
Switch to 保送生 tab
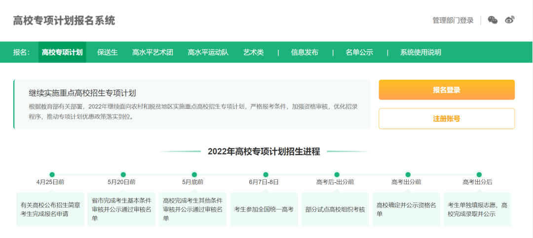click(x=108, y=52)
